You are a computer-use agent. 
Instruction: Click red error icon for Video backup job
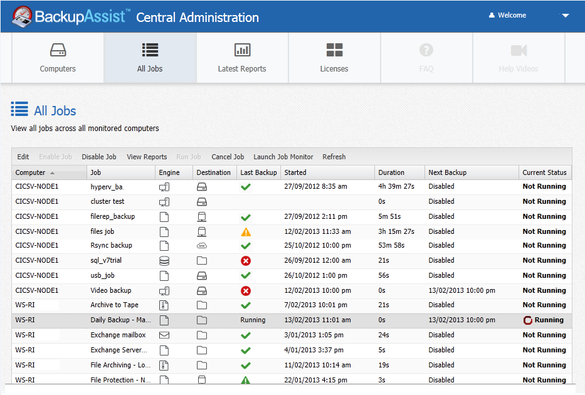(246, 290)
